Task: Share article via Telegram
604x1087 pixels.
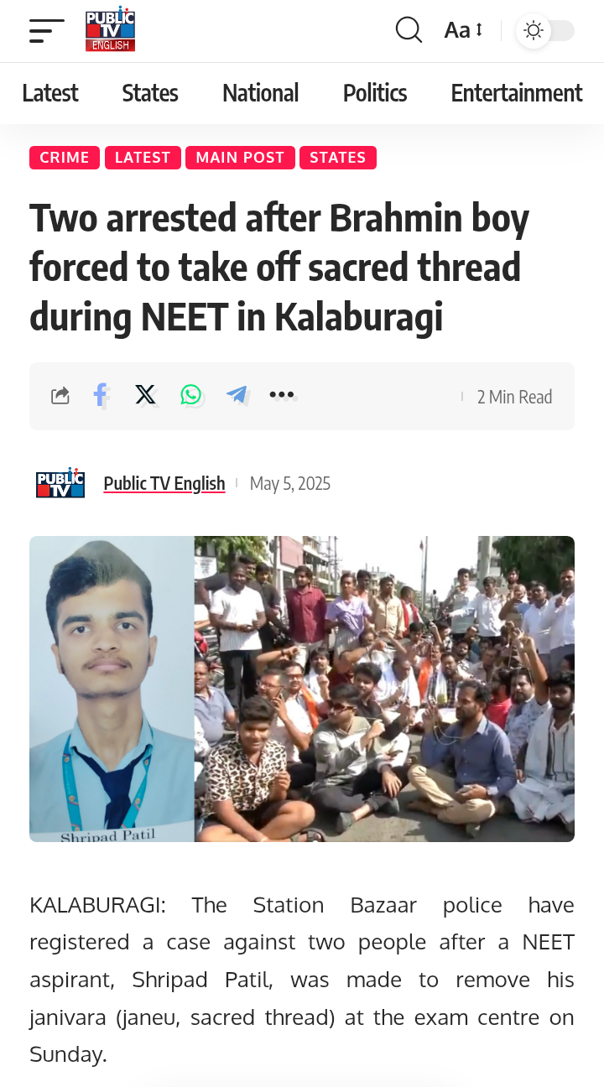Action: tap(237, 395)
